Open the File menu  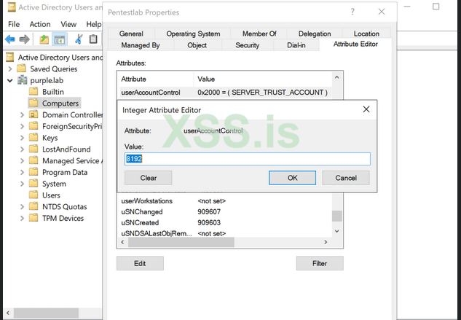(x=14, y=24)
